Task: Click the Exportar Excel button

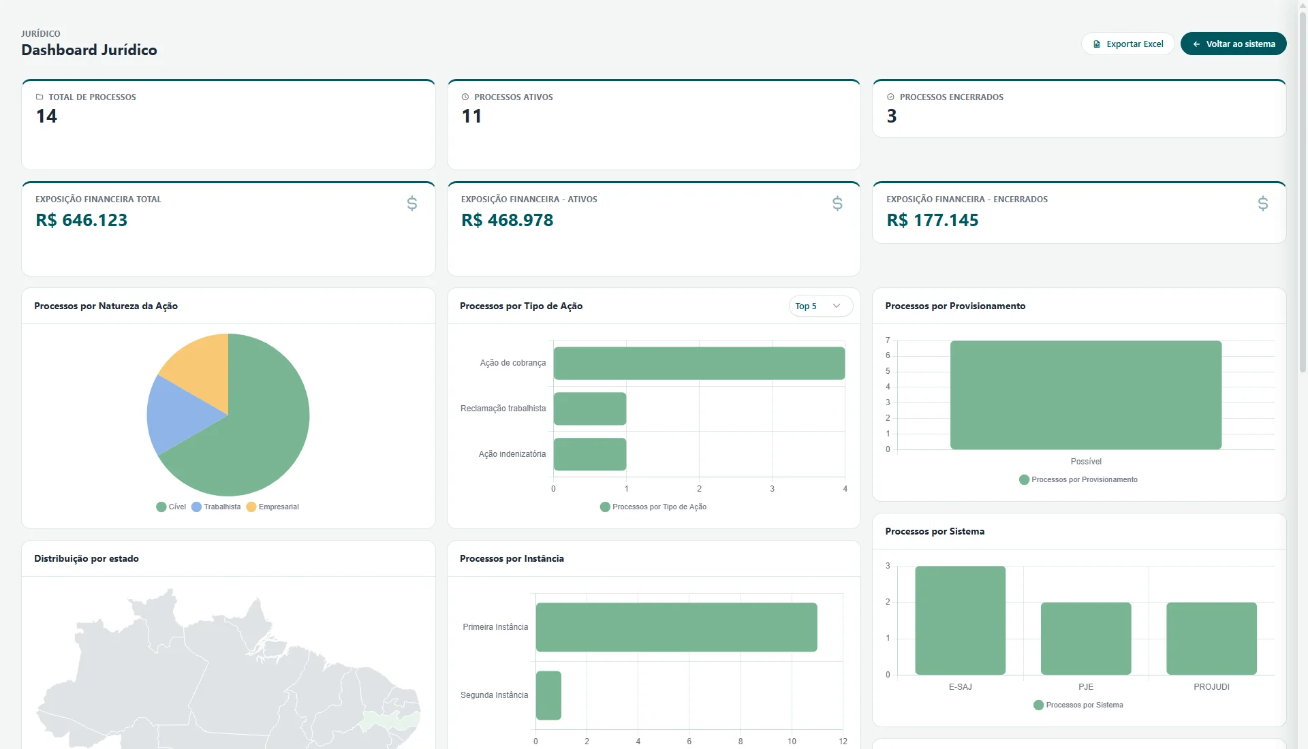Action: point(1127,44)
